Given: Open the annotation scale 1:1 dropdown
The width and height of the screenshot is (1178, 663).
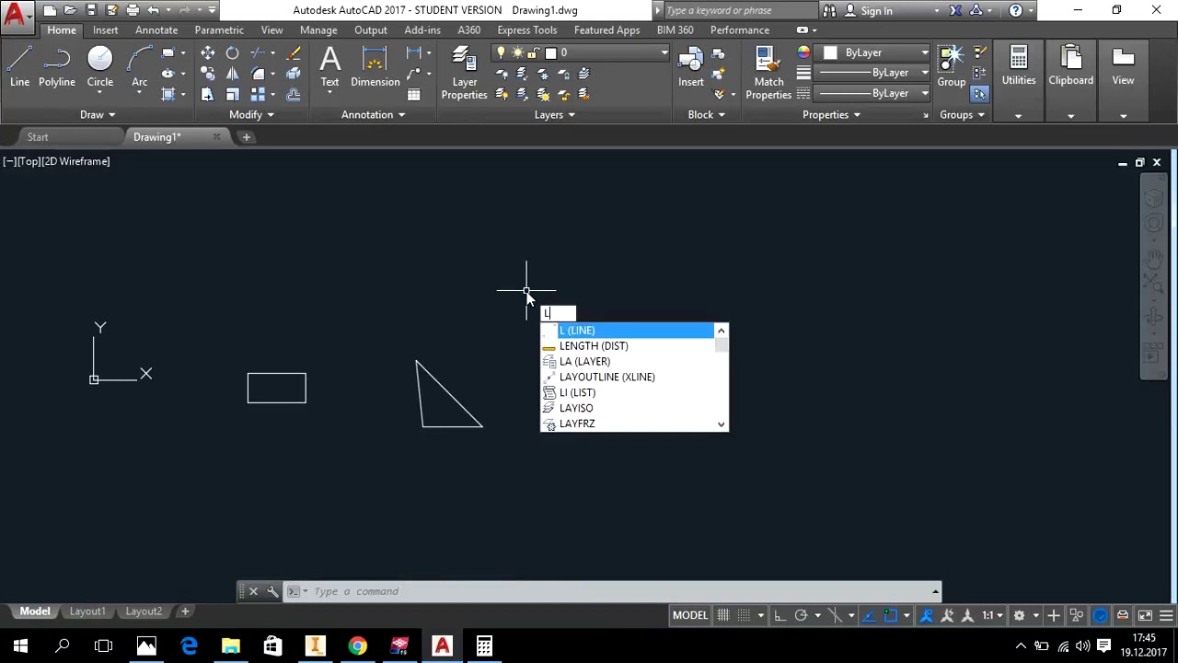Looking at the screenshot, I should click(x=993, y=615).
